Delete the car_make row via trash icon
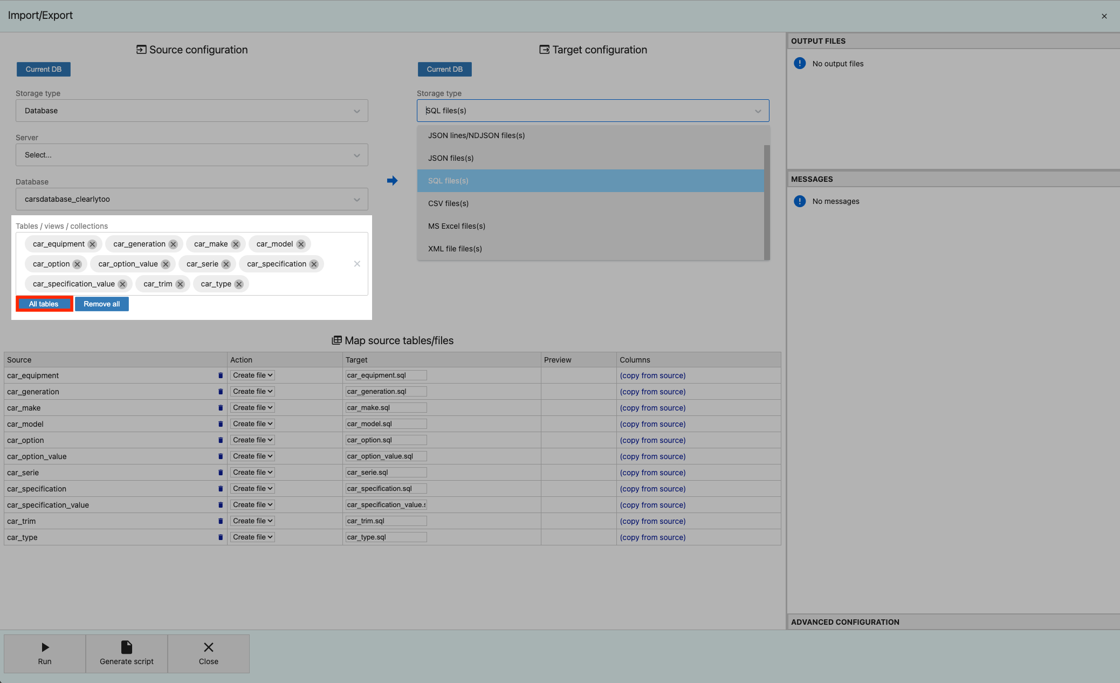 221,408
